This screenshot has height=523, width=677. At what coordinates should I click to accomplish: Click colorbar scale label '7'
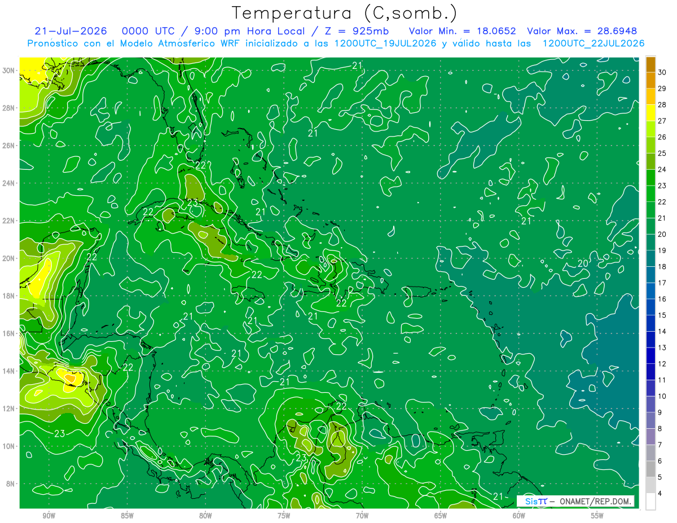tap(660, 445)
